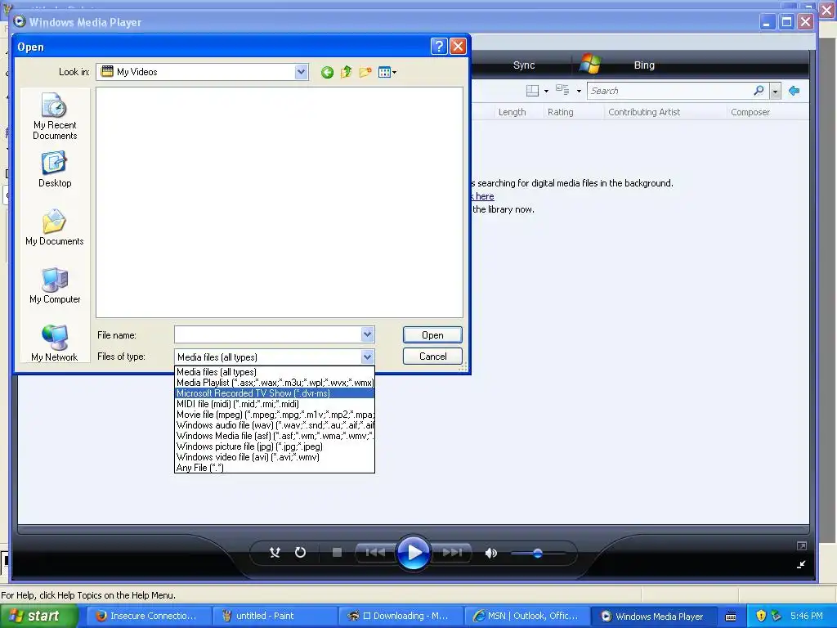Image resolution: width=837 pixels, height=628 pixels.
Task: Click the green Back arrow in Open dialog
Action: (x=327, y=72)
